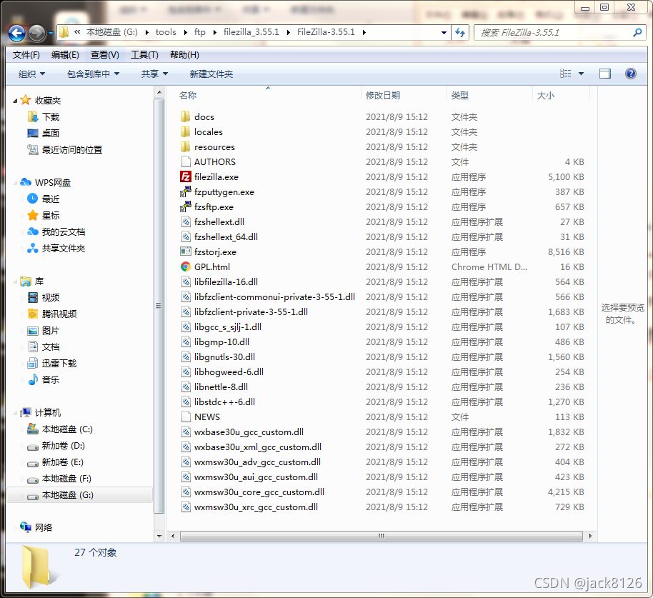Select the fzputtygen.exe file icon
Screen dimensions: 653x598
(x=185, y=191)
